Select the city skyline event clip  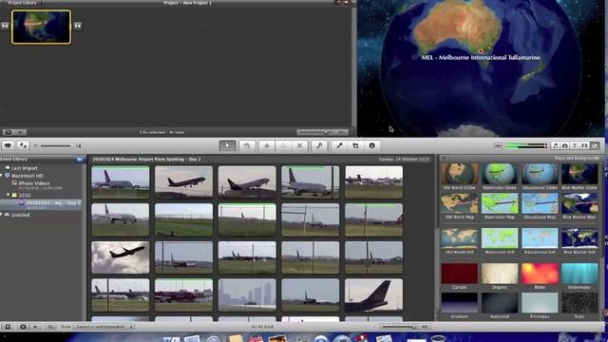(x=247, y=294)
